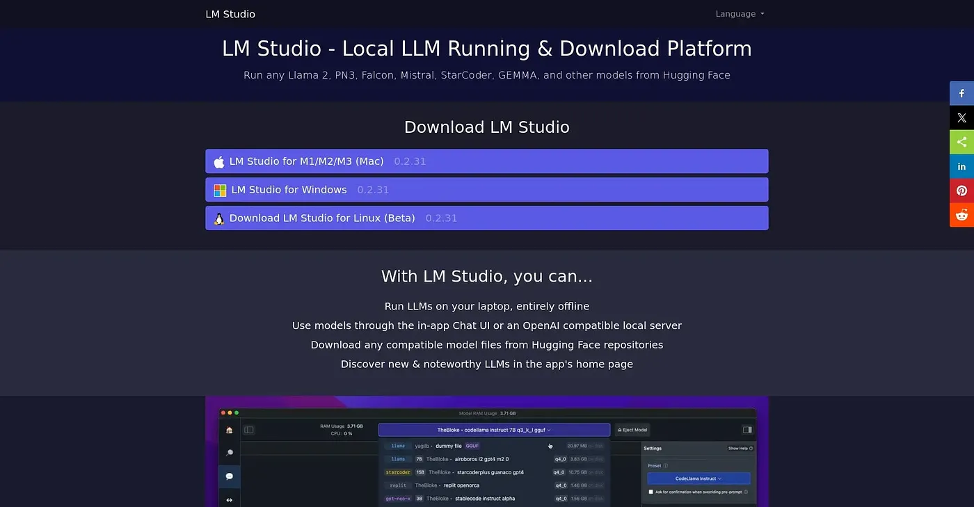Click the llama tag on dummy file row
Image resolution: width=974 pixels, height=507 pixels.
(398, 446)
